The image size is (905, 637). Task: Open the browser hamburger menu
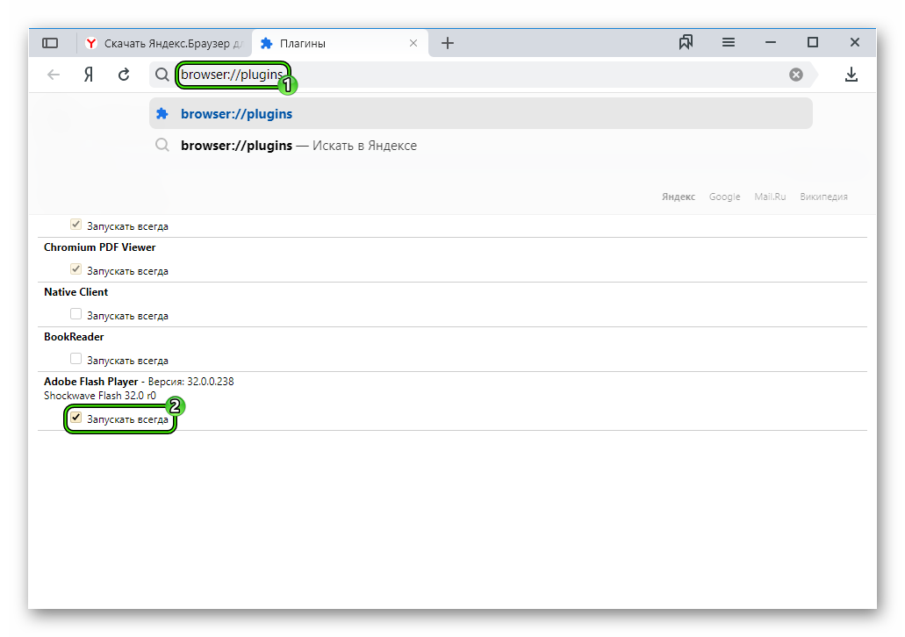(729, 42)
